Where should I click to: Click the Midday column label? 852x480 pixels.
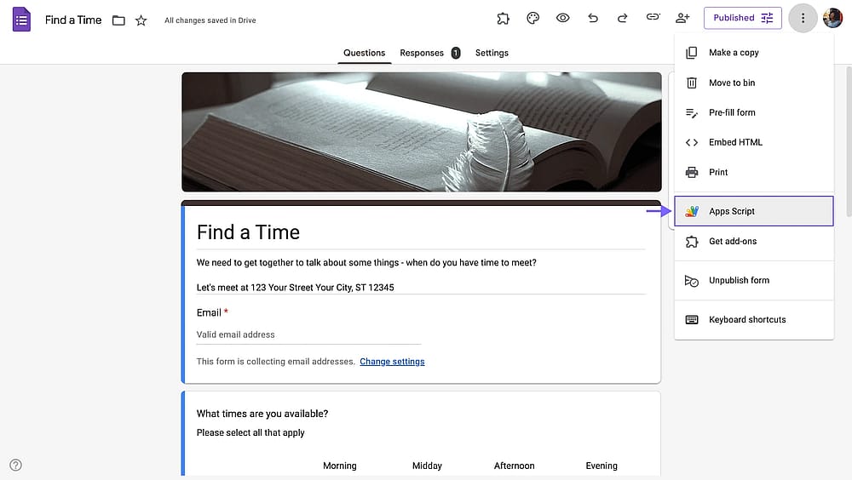(x=427, y=466)
